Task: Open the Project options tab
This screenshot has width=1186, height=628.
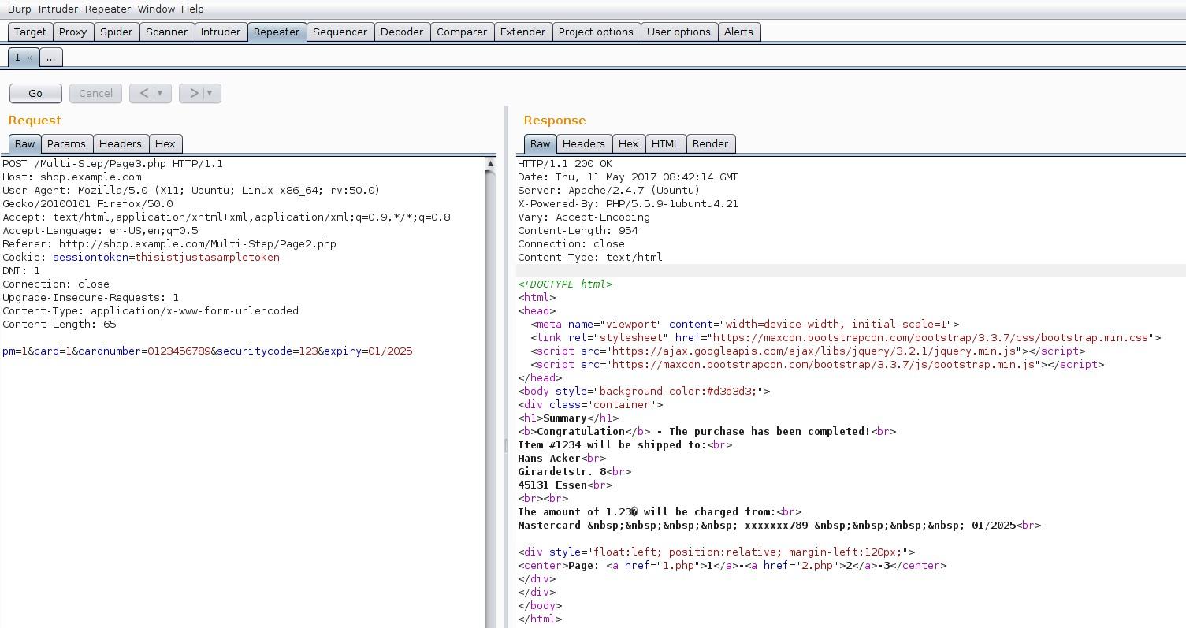Action: [x=596, y=32]
